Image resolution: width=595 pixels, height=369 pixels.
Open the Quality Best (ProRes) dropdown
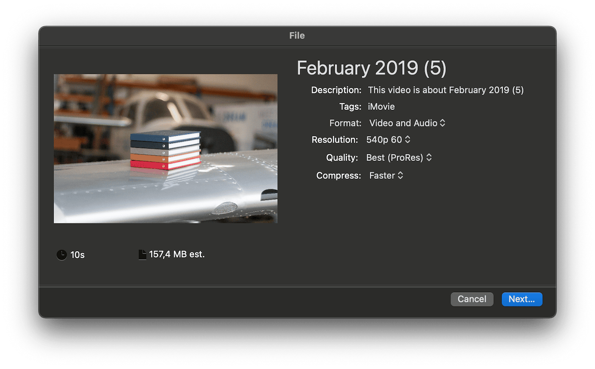coord(399,157)
